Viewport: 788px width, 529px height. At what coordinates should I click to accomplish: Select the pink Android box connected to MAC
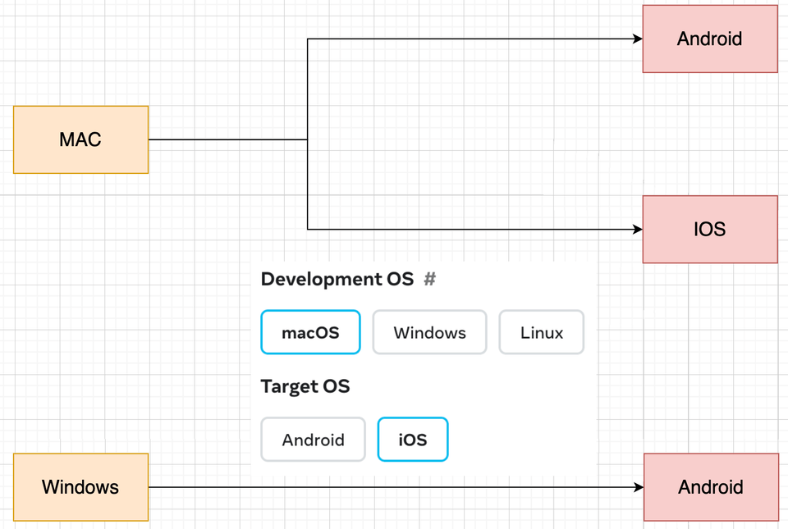710,39
